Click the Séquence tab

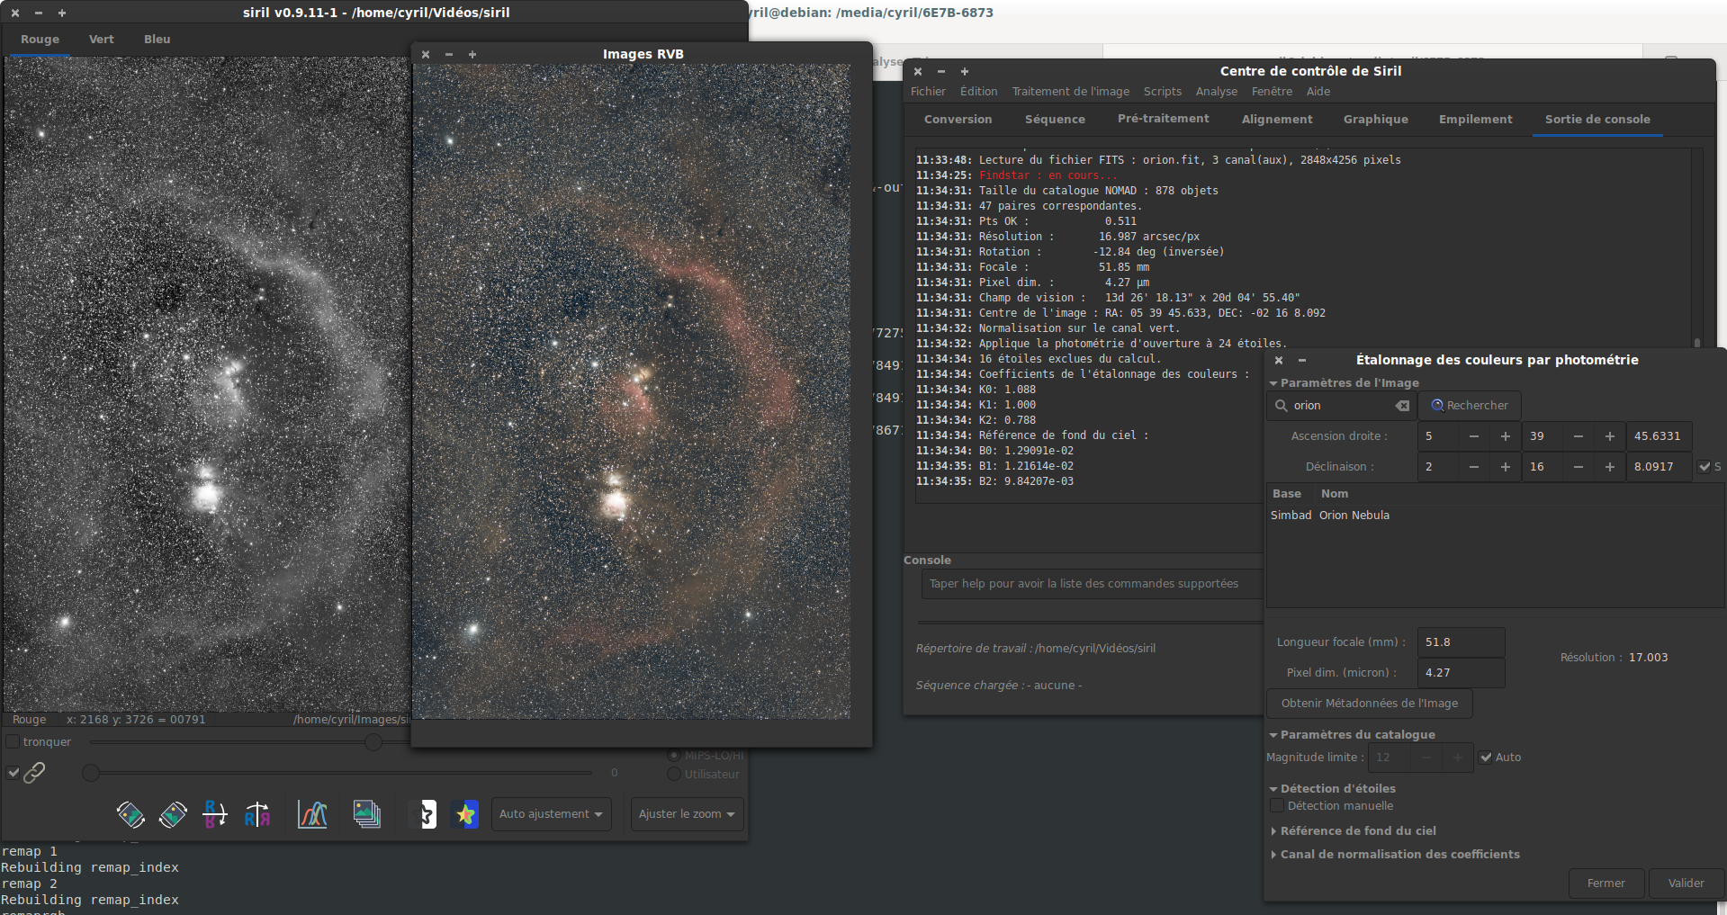(1055, 119)
